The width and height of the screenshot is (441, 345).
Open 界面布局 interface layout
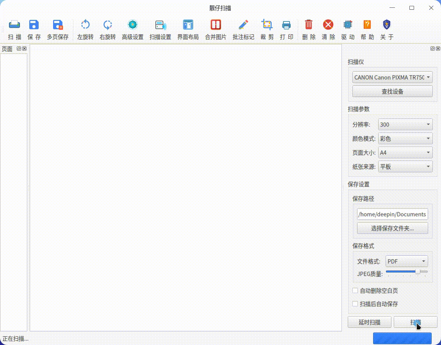point(188,30)
